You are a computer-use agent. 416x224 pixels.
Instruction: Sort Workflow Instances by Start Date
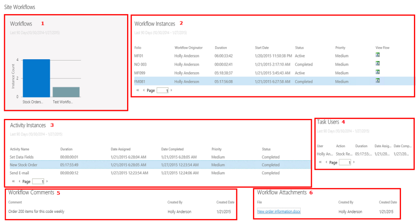pos(262,48)
